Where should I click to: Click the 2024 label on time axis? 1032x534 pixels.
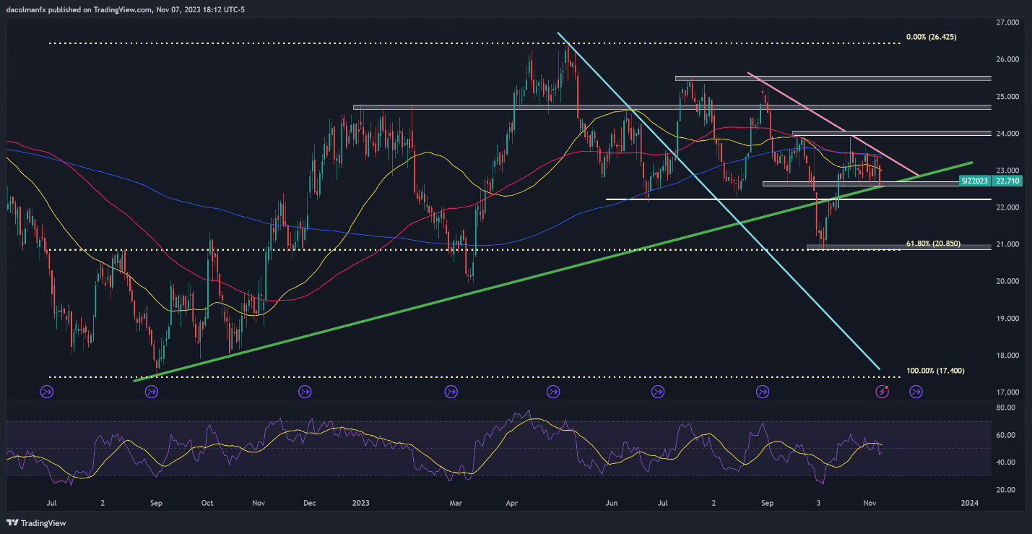[x=970, y=502]
